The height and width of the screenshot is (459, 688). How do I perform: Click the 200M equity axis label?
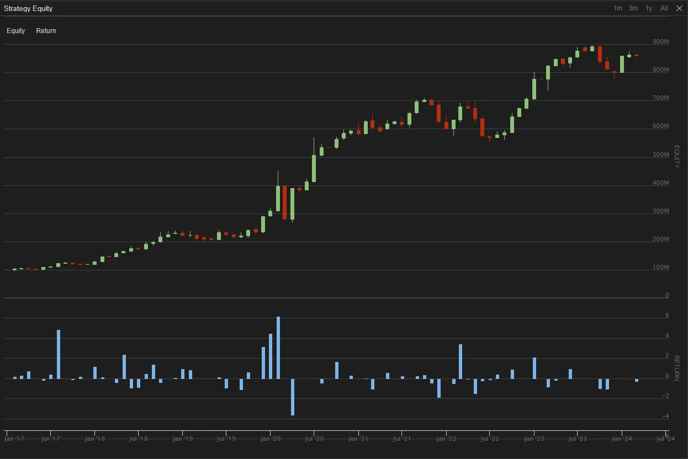pos(661,239)
